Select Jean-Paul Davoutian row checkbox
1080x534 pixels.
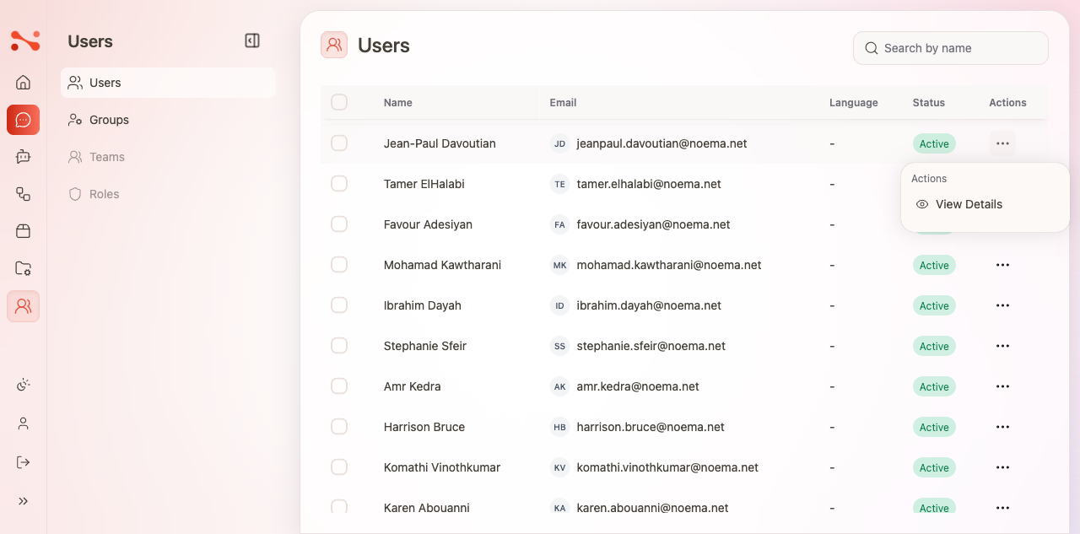pyautogui.click(x=339, y=143)
